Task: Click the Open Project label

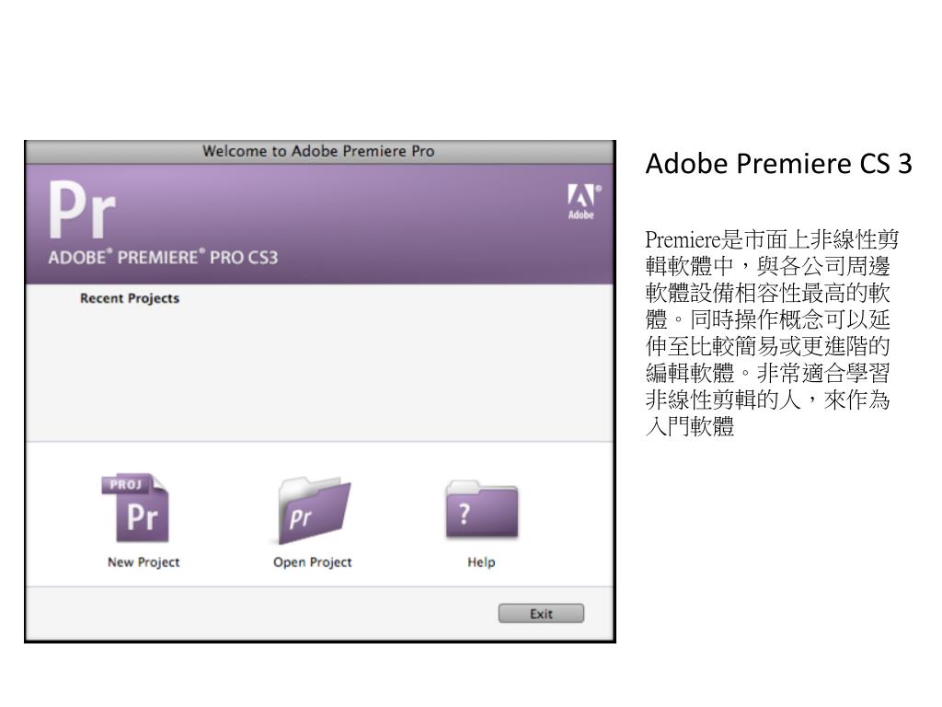Action: pyautogui.click(x=313, y=562)
